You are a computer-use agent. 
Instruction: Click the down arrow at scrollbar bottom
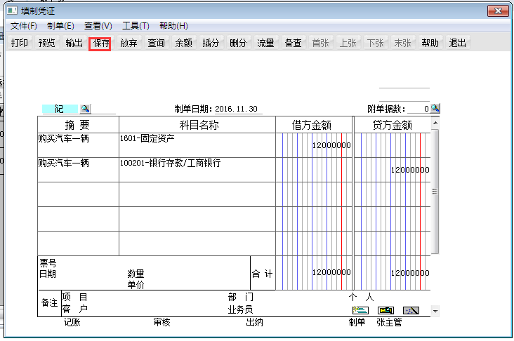coord(435,311)
